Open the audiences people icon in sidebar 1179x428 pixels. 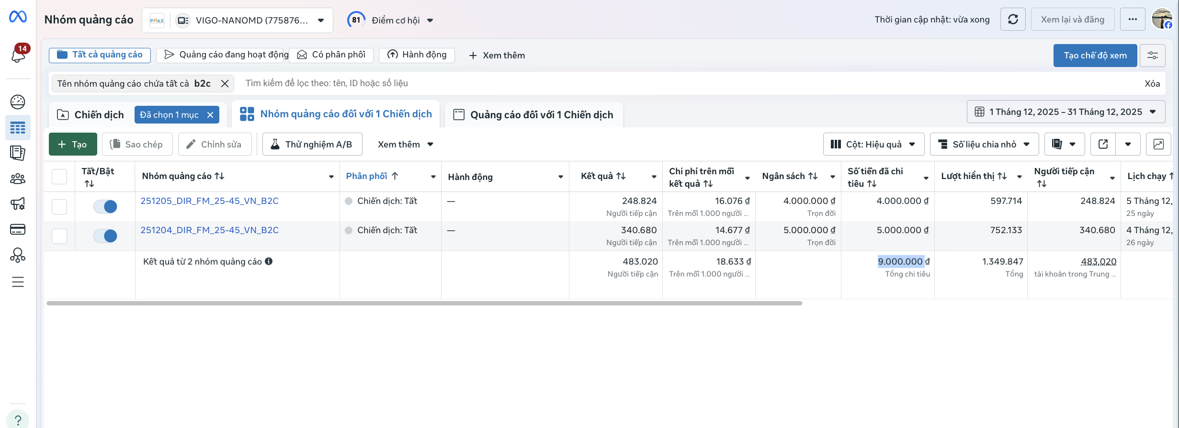pos(18,179)
